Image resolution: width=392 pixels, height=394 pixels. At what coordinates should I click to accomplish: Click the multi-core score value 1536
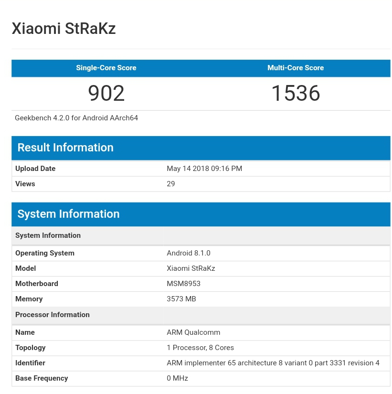[x=296, y=93]
